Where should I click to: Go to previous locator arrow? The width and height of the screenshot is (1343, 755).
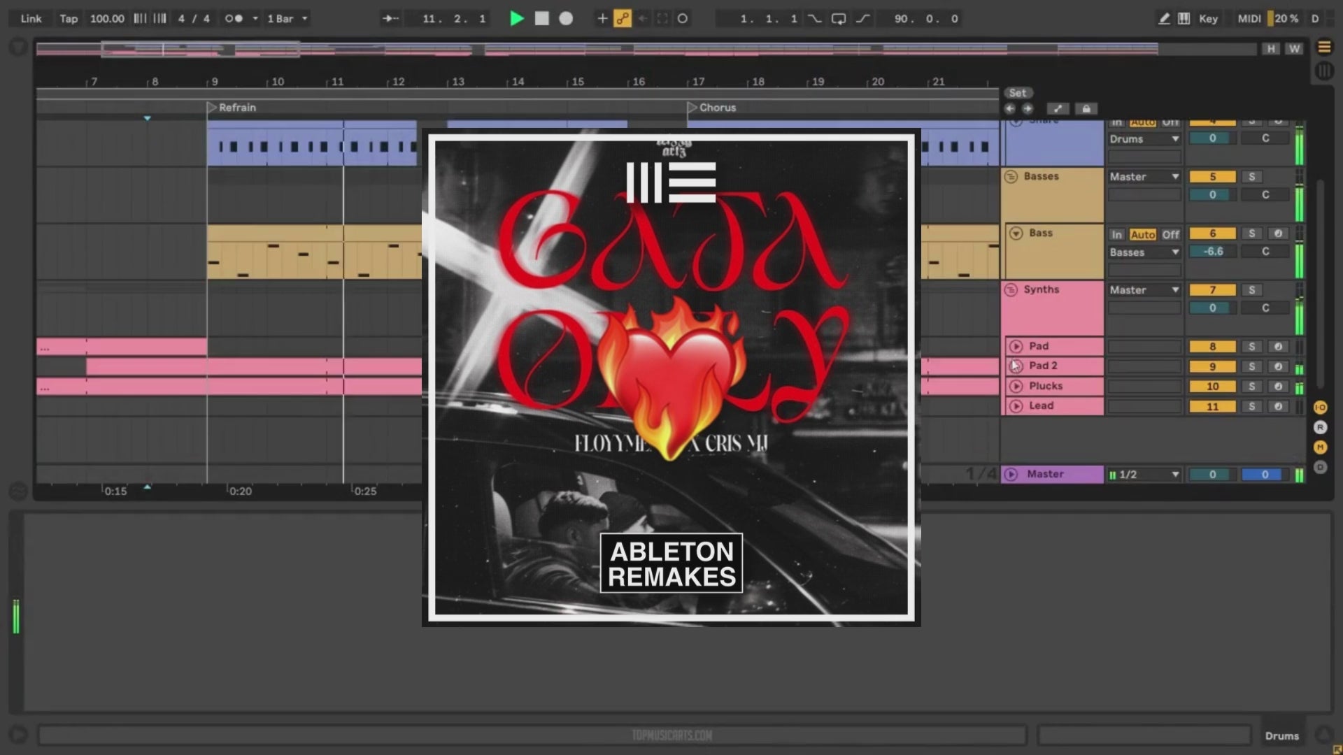point(1010,109)
